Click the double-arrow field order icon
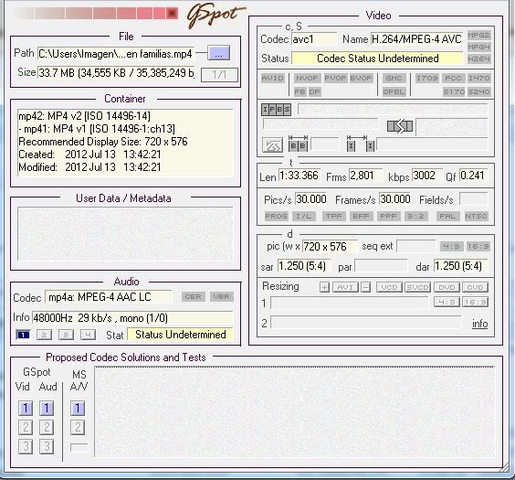 pos(400,126)
